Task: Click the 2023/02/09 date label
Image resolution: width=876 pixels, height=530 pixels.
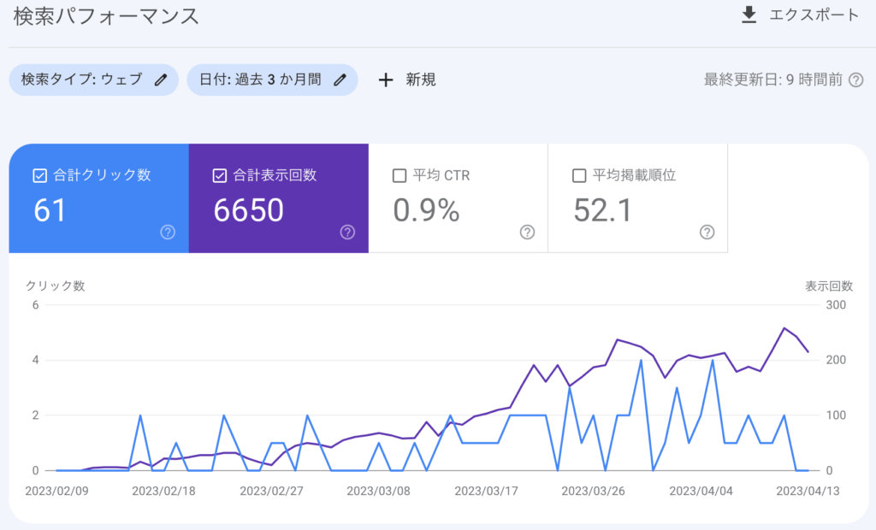Action: (x=57, y=492)
